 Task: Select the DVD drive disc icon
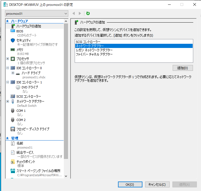tap(18, 87)
